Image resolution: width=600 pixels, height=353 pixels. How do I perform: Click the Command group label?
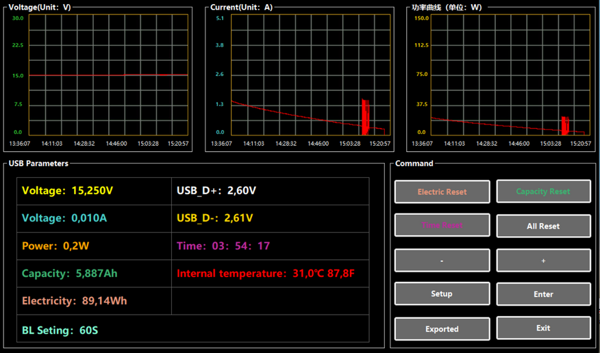[414, 164]
